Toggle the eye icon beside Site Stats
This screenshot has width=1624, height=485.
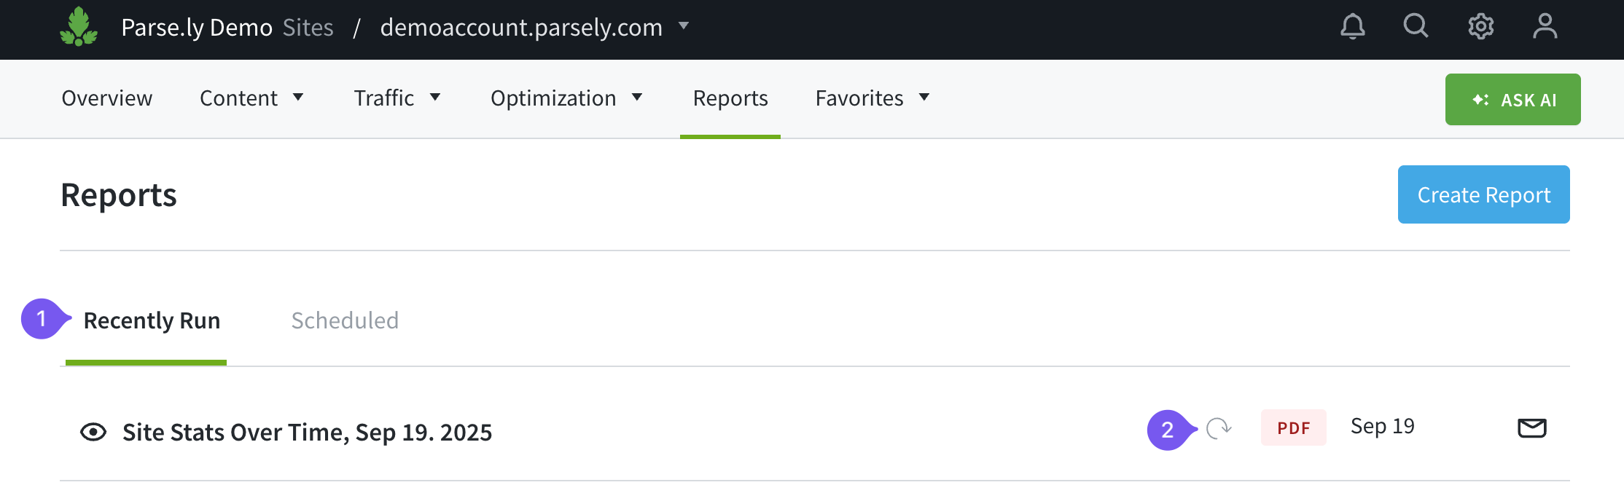93,432
